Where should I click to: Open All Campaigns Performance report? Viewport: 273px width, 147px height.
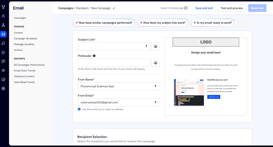coord(29,65)
